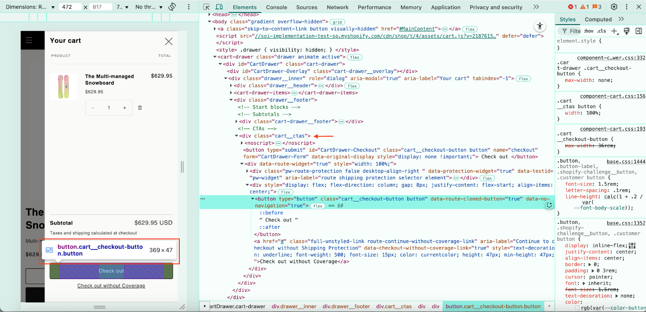Image resolution: width=646 pixels, height=312 pixels.
Task: Open the Dimensions device dropdown
Action: tap(29, 7)
